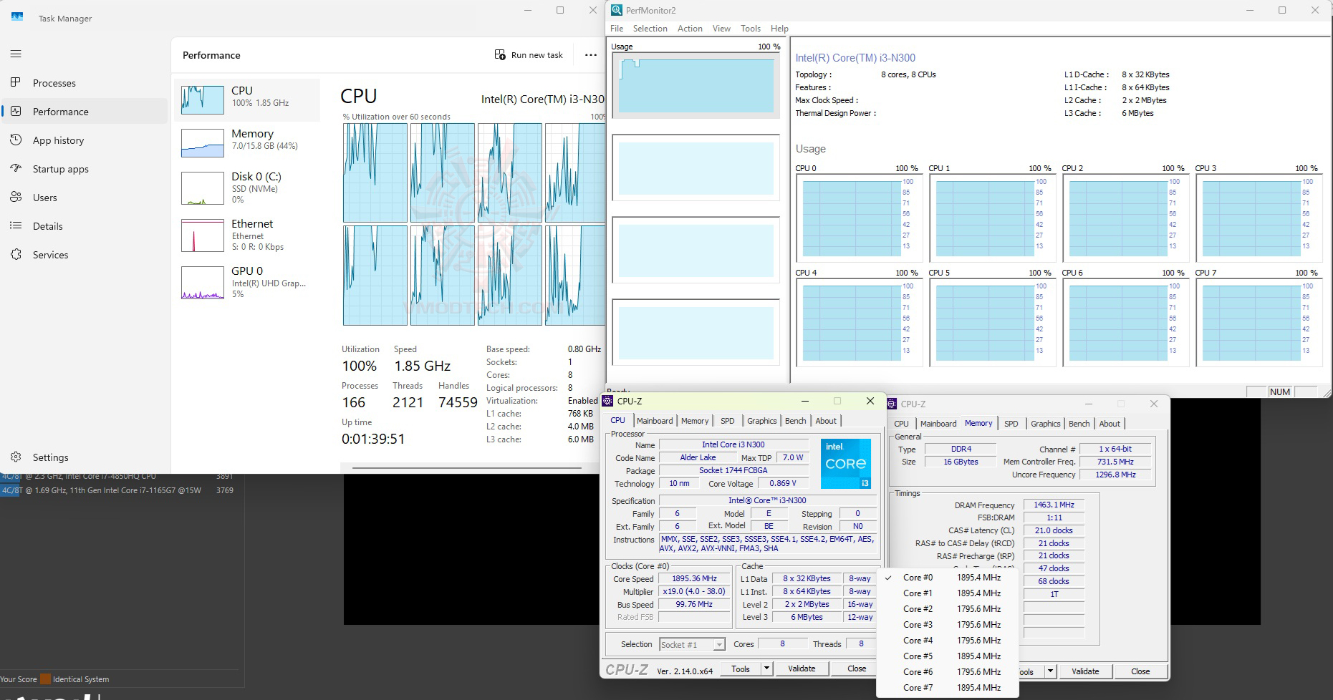
Task: Select GPU 0 performance item
Action: [247, 282]
